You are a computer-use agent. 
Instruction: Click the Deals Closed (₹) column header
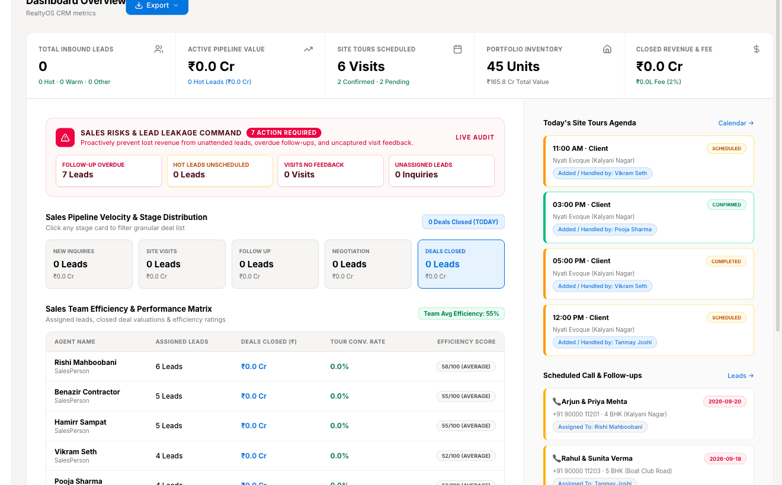(269, 342)
